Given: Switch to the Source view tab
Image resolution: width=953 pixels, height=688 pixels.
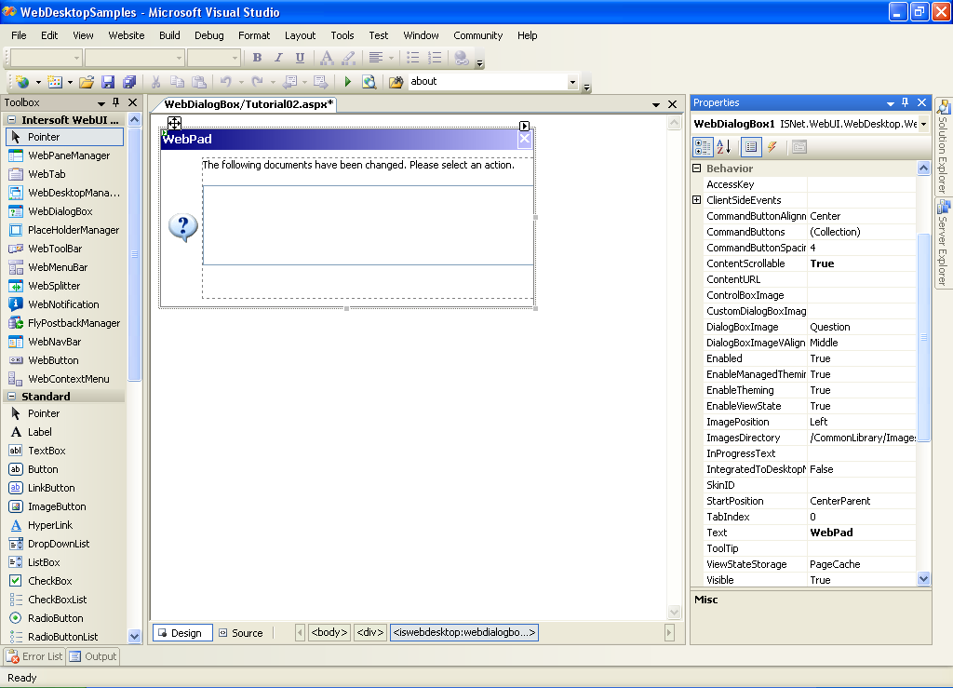Looking at the screenshot, I should click(240, 633).
